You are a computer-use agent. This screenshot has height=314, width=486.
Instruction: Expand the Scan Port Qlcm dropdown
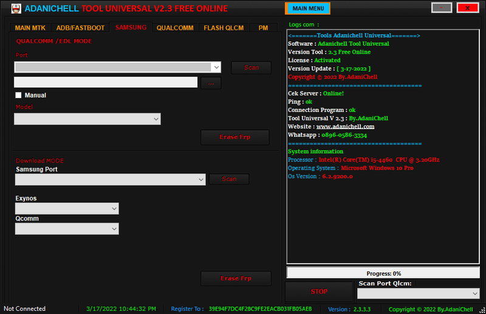click(419, 293)
